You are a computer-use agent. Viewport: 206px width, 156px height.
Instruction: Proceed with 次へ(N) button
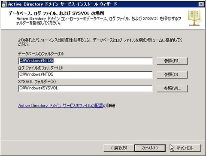pos(150,148)
